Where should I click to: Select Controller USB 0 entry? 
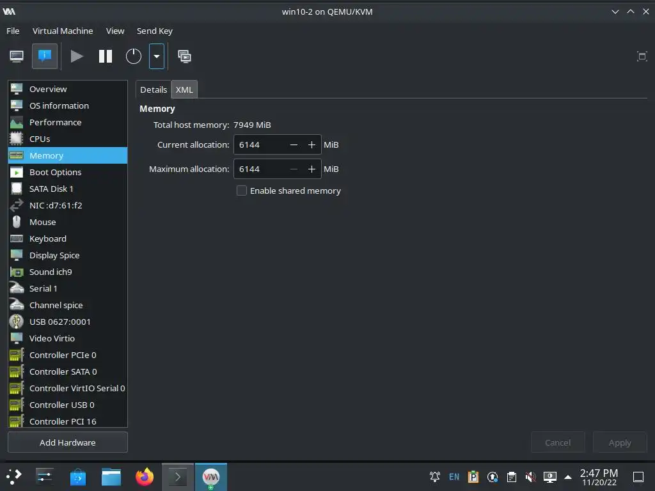point(68,405)
